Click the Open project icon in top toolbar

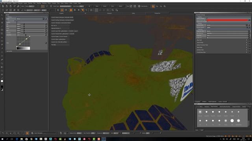(7, 6)
